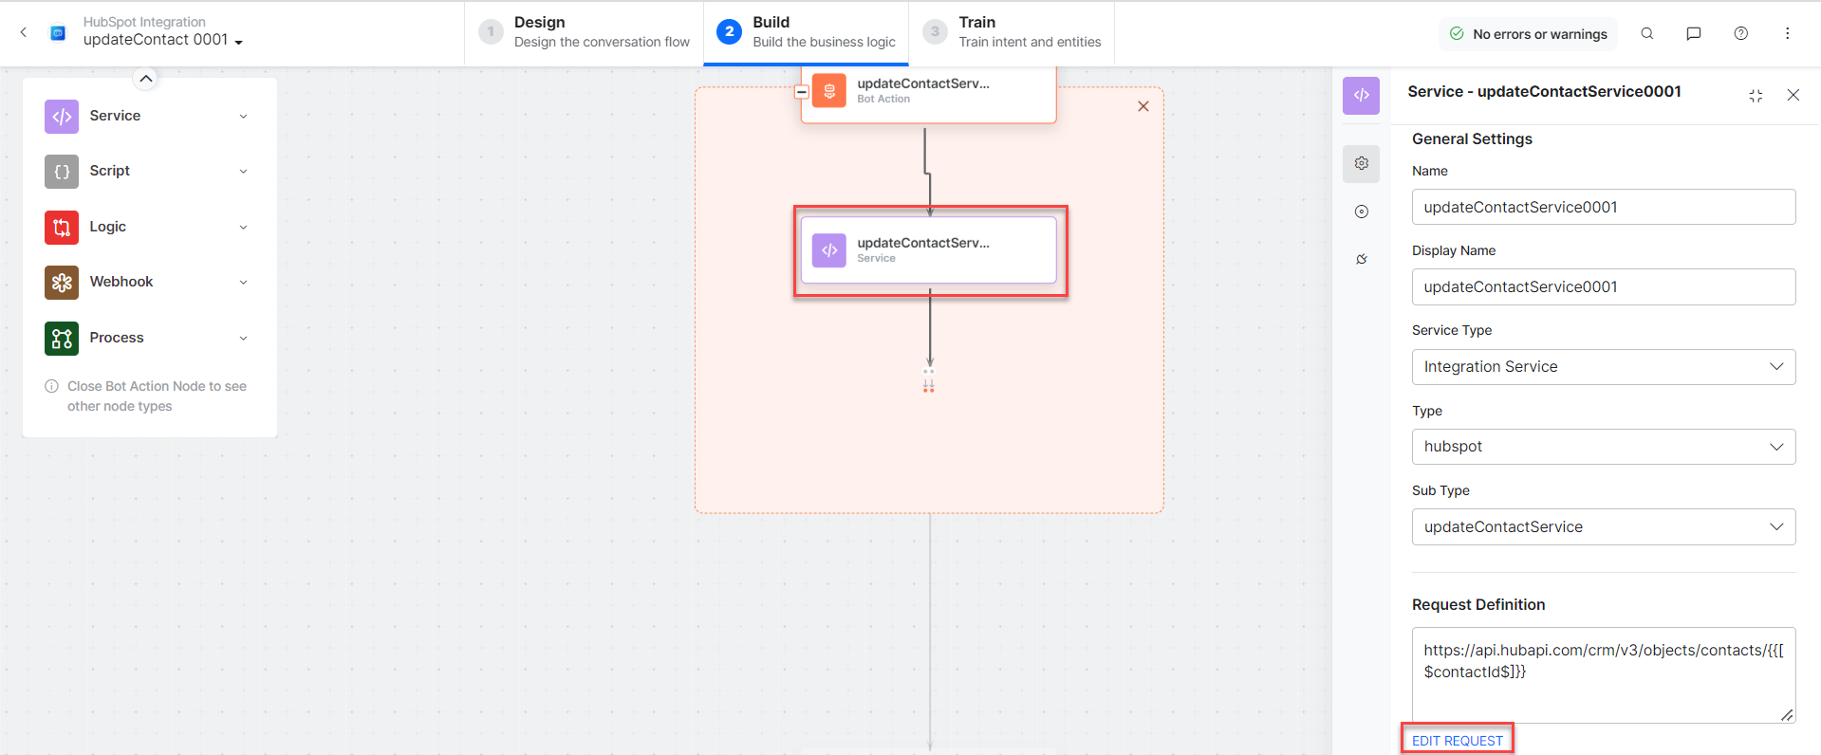Expand the Logic node category
Viewport: 1821px width, 755px height.
click(243, 228)
